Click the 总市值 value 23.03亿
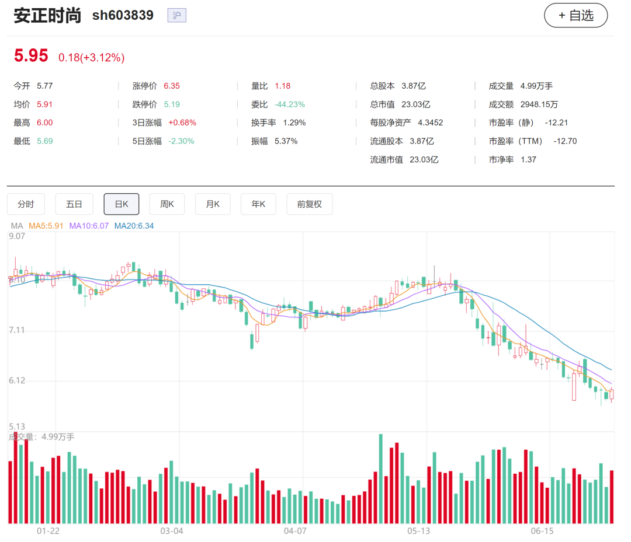The height and width of the screenshot is (542, 631). pyautogui.click(x=416, y=104)
